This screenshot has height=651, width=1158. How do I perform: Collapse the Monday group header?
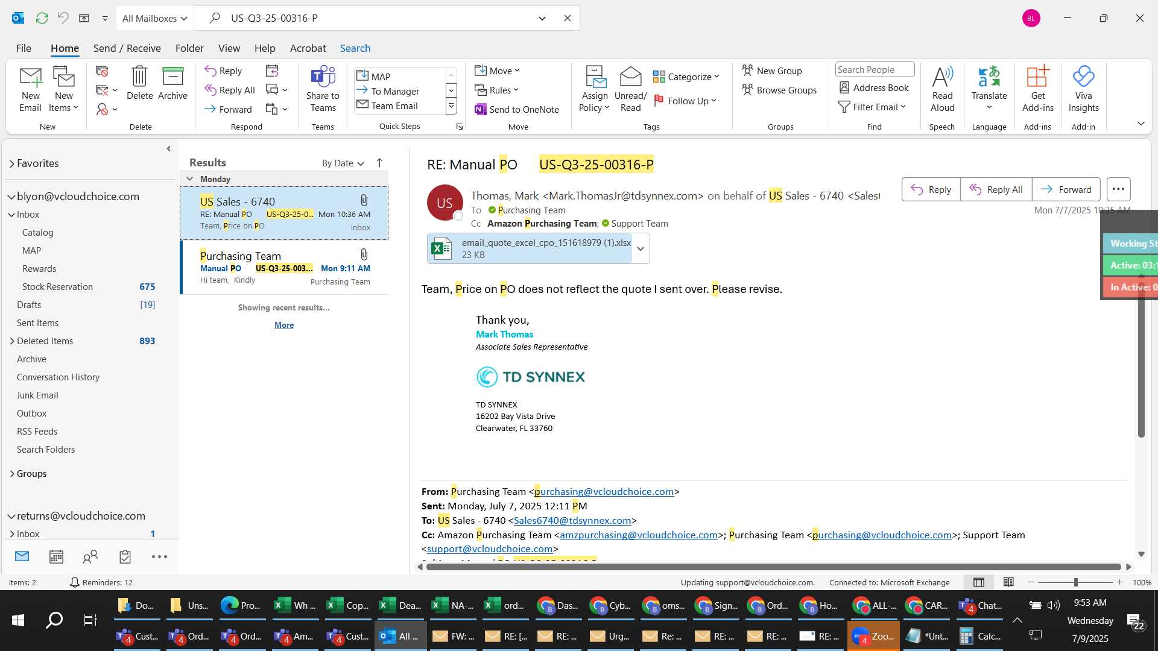[189, 179]
